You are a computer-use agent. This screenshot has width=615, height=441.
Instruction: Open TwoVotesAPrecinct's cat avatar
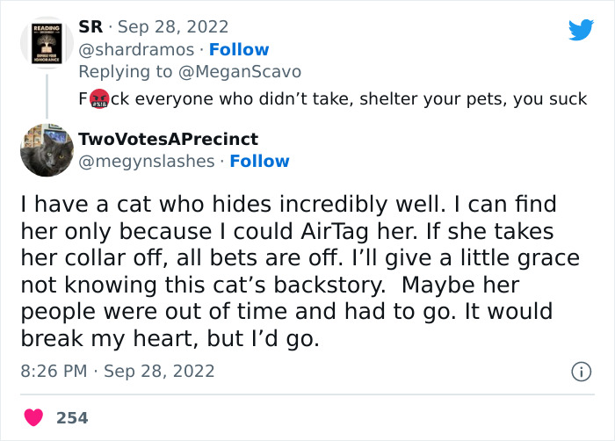[x=45, y=152]
